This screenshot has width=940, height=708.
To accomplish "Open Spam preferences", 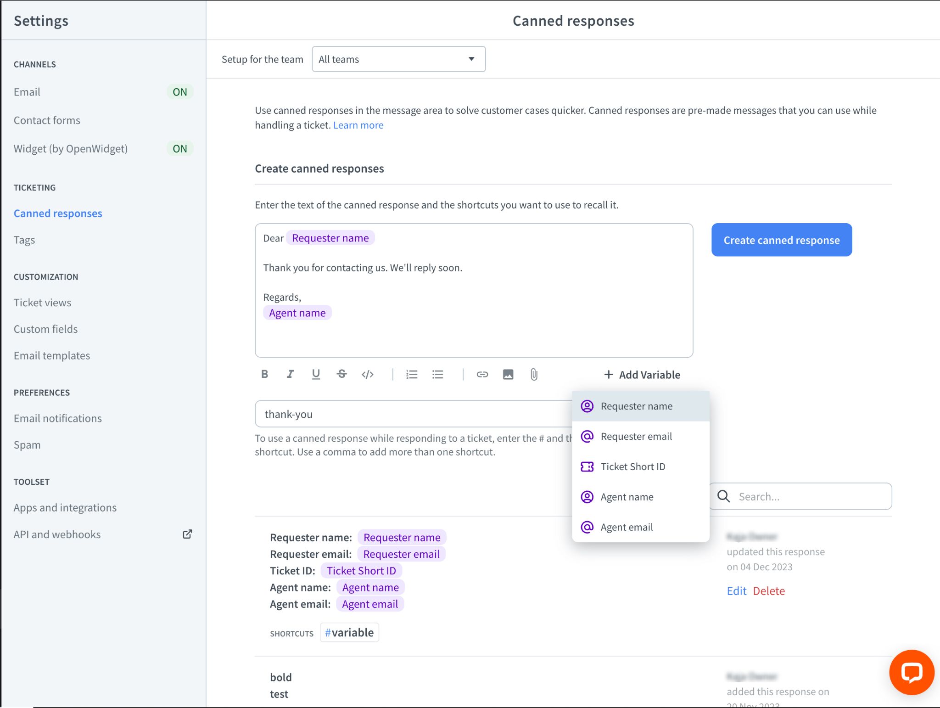I will [27, 445].
